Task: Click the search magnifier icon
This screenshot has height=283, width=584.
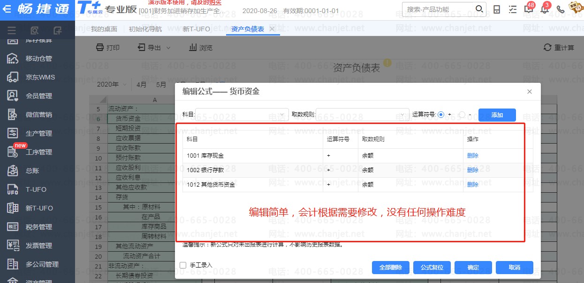Action: pyautogui.click(x=479, y=9)
